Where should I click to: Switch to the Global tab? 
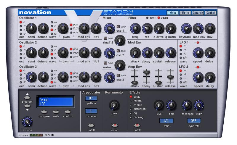point(210,13)
